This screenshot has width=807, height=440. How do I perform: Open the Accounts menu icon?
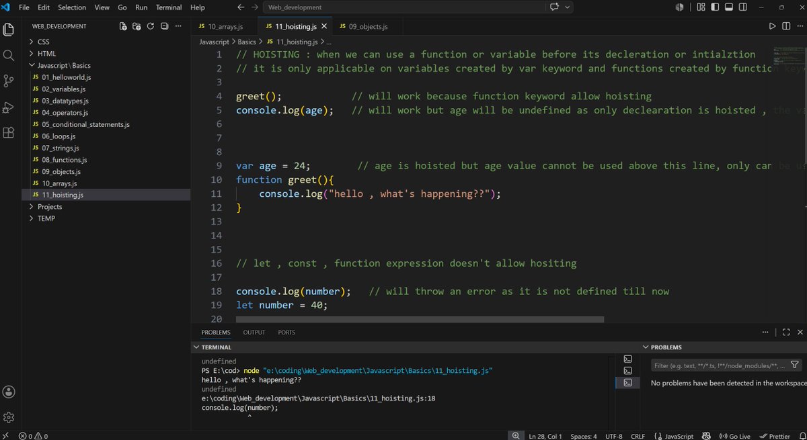pos(9,392)
